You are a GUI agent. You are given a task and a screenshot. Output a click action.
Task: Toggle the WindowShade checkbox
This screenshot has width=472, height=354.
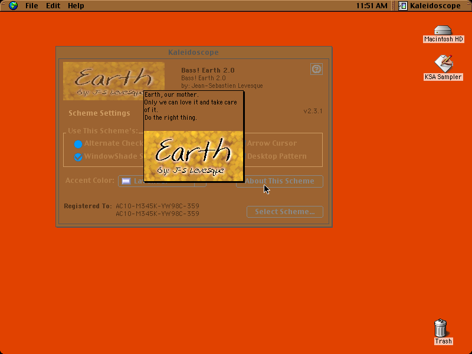[x=78, y=157]
